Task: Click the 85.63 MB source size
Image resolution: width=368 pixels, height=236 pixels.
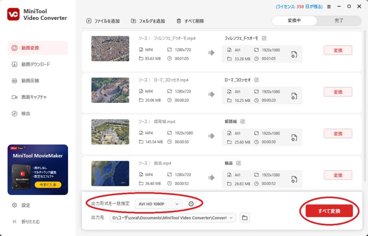Action: [x=153, y=59]
